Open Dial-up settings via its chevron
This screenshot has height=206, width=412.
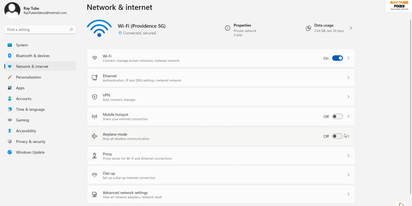point(348,175)
